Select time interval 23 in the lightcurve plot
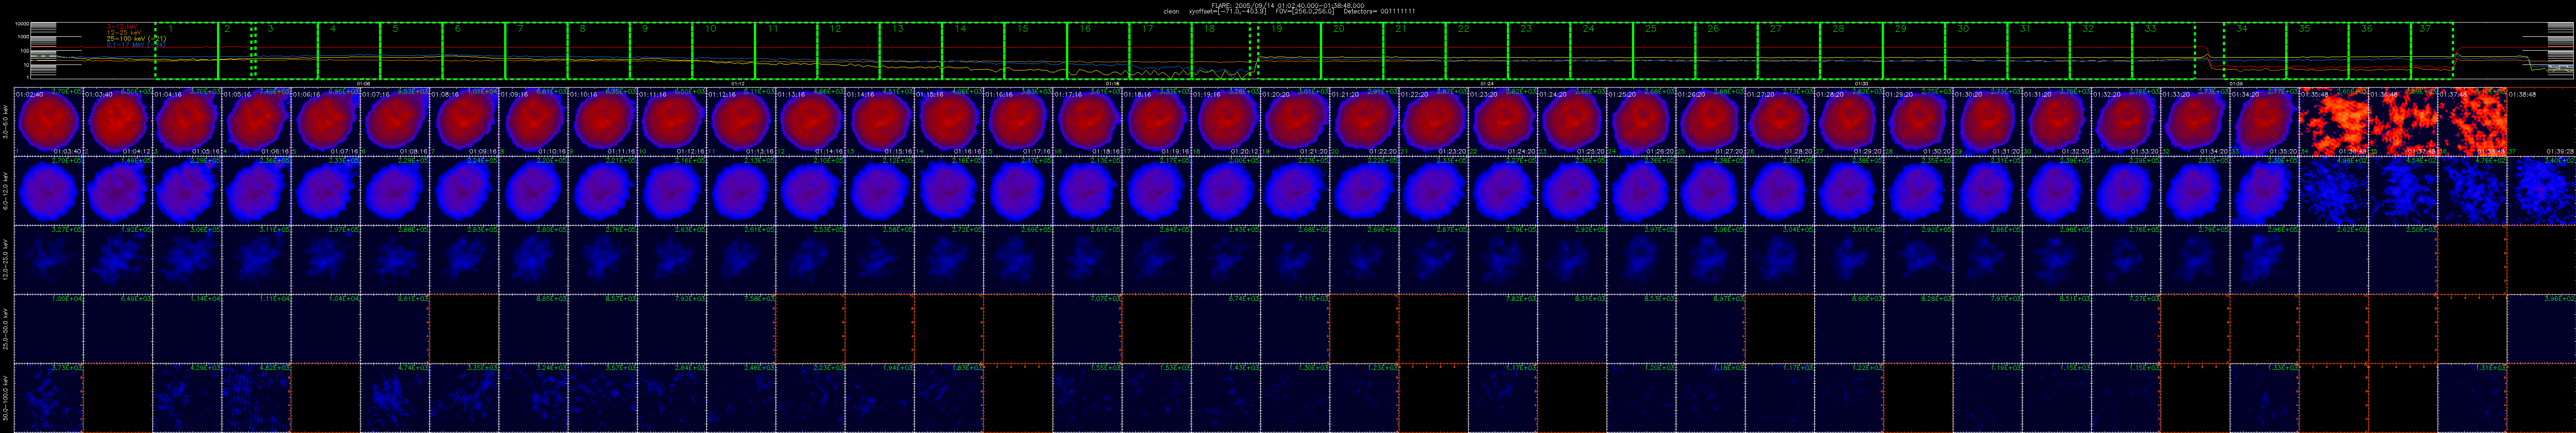The image size is (2576, 433). coord(1540,51)
